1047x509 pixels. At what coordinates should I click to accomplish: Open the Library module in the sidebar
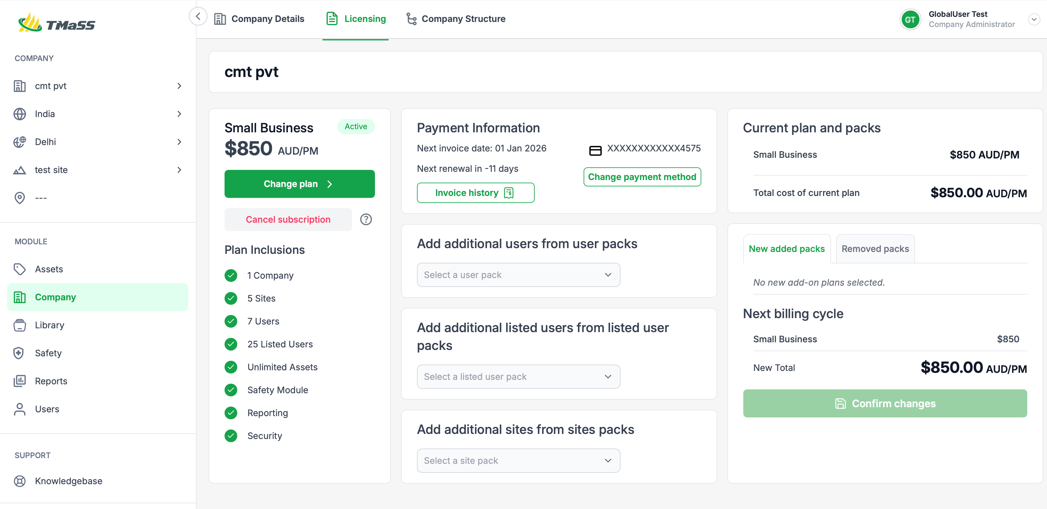(49, 325)
